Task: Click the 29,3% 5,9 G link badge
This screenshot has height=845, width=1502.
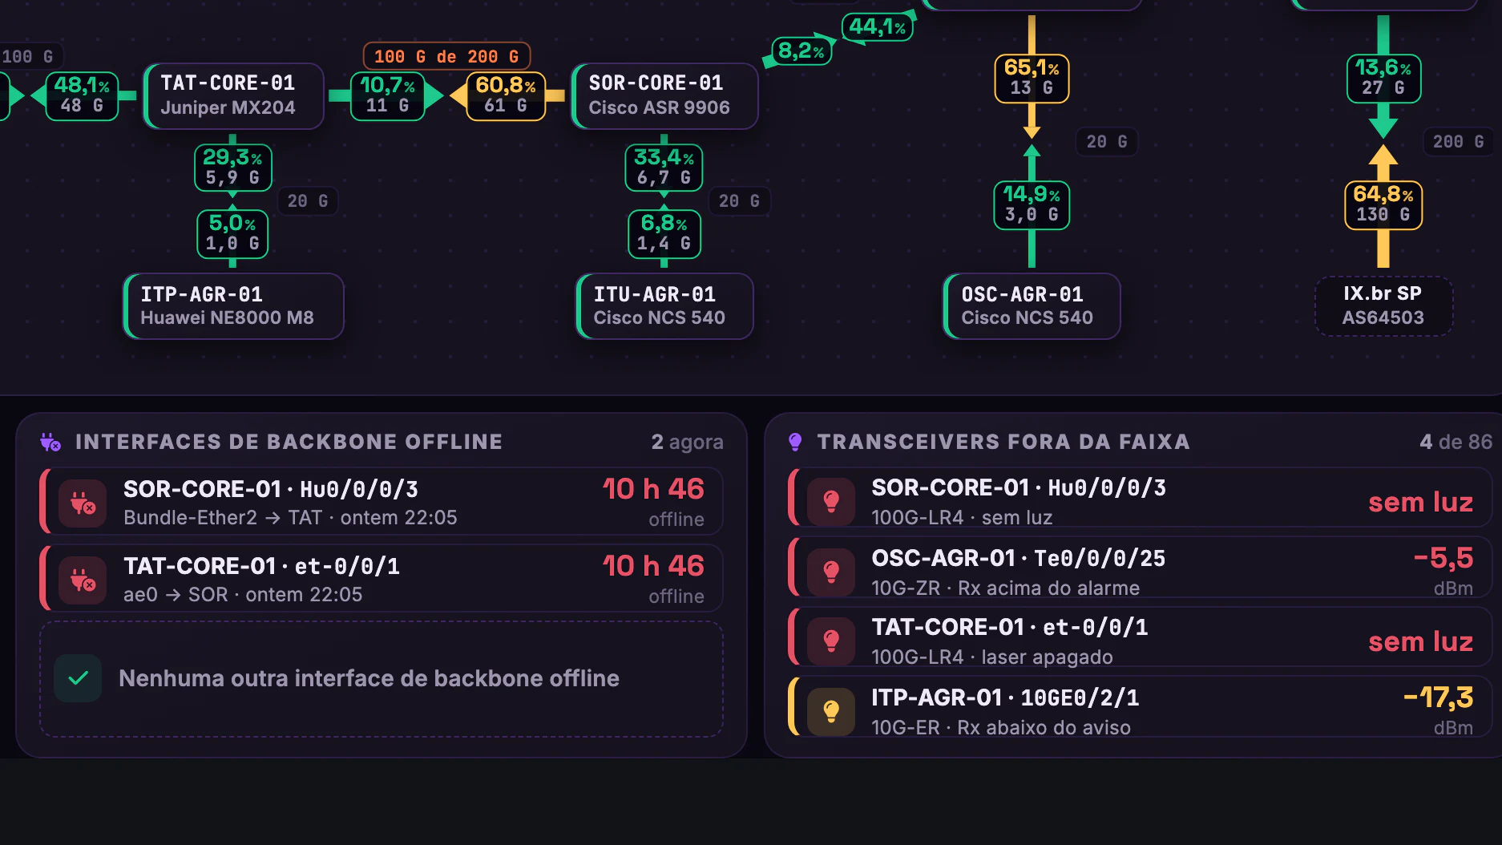Action: click(x=232, y=168)
